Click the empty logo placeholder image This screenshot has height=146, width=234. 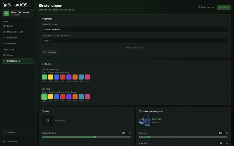[47, 121]
